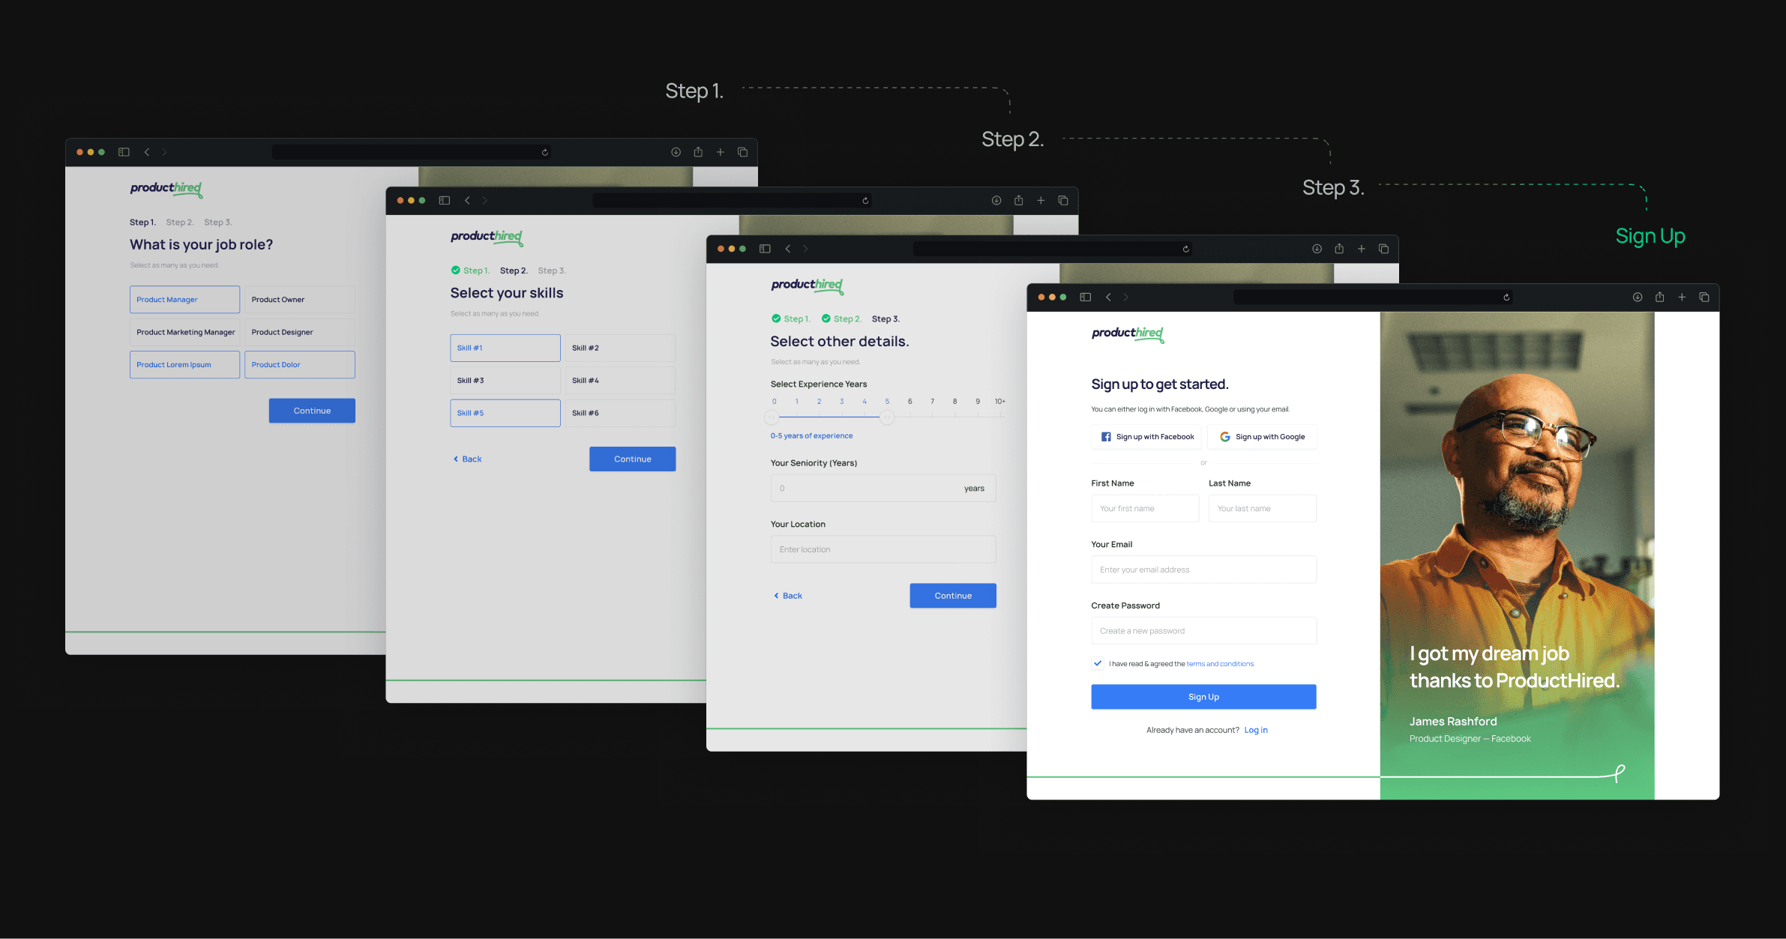
Task: Click share icon in Sign Up browser toolbar
Action: click(1659, 298)
